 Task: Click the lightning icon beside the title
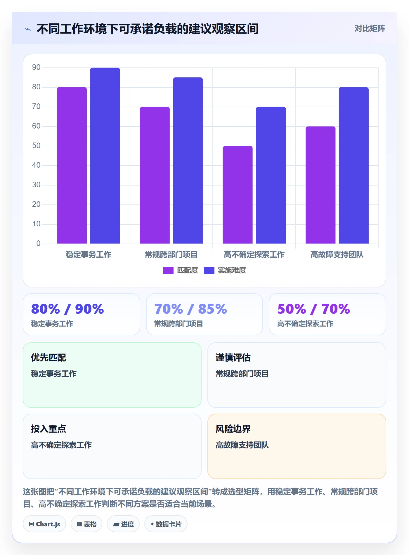28,29
